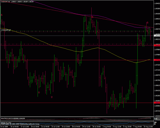This screenshot has width=160, height=128.
Task: Click the red up arrow below the 20 Jul low
Action: pos(39,92)
